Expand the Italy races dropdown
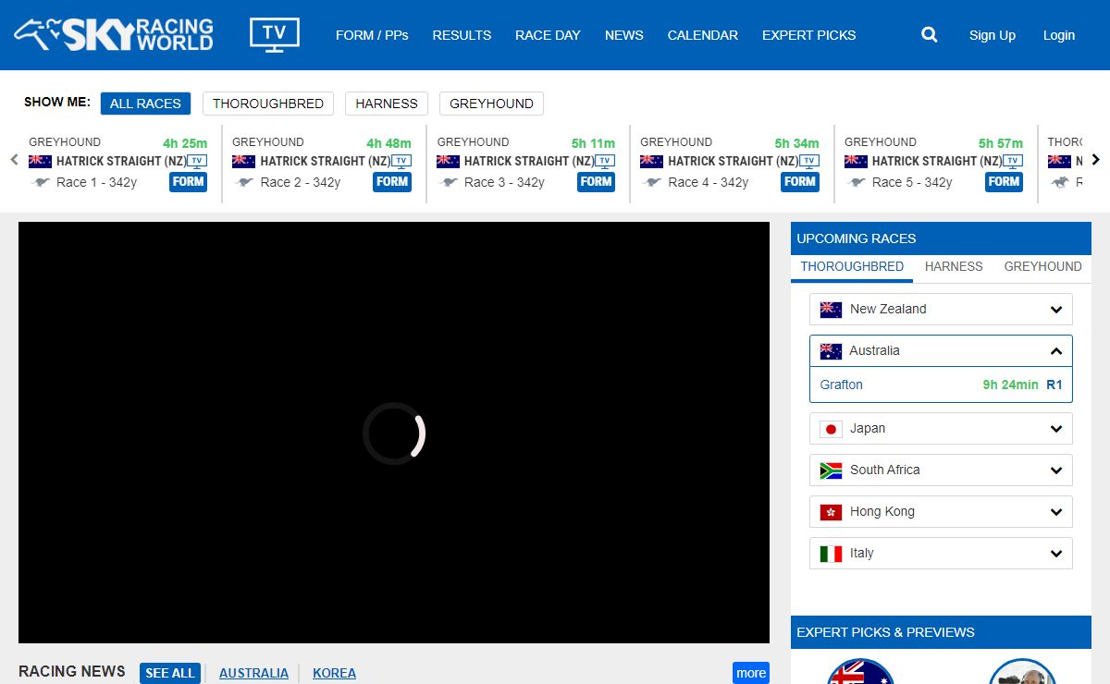The height and width of the screenshot is (684, 1110). tap(941, 554)
